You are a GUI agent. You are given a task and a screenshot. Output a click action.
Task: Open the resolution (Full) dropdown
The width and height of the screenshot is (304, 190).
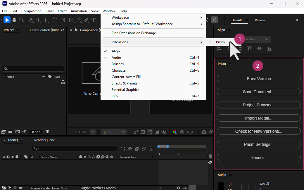click(114, 132)
